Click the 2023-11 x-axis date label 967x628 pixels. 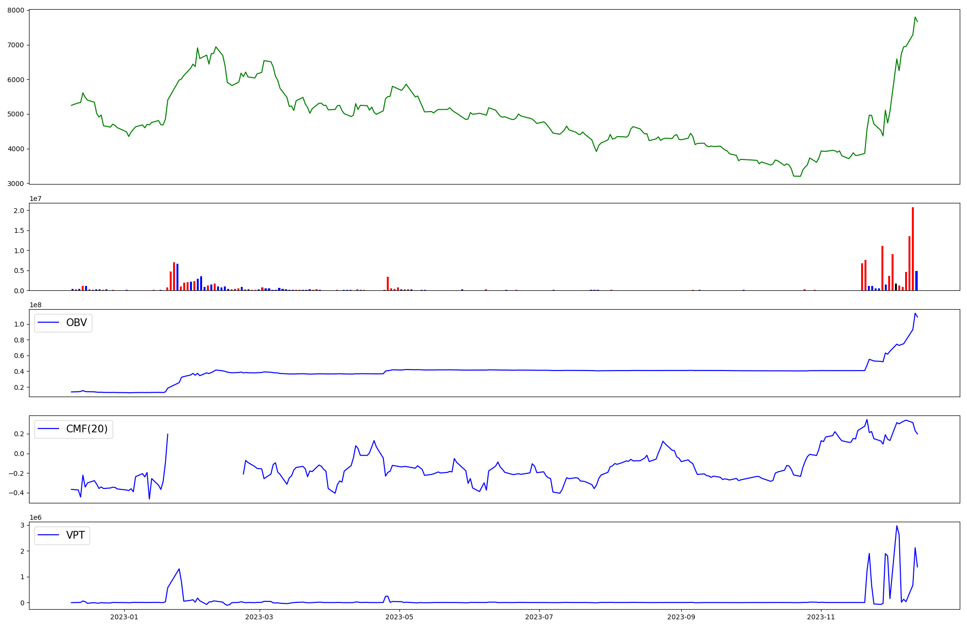point(821,617)
